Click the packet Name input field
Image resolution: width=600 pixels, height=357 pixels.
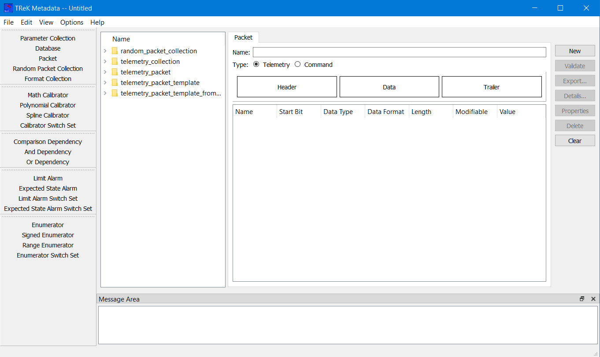399,52
